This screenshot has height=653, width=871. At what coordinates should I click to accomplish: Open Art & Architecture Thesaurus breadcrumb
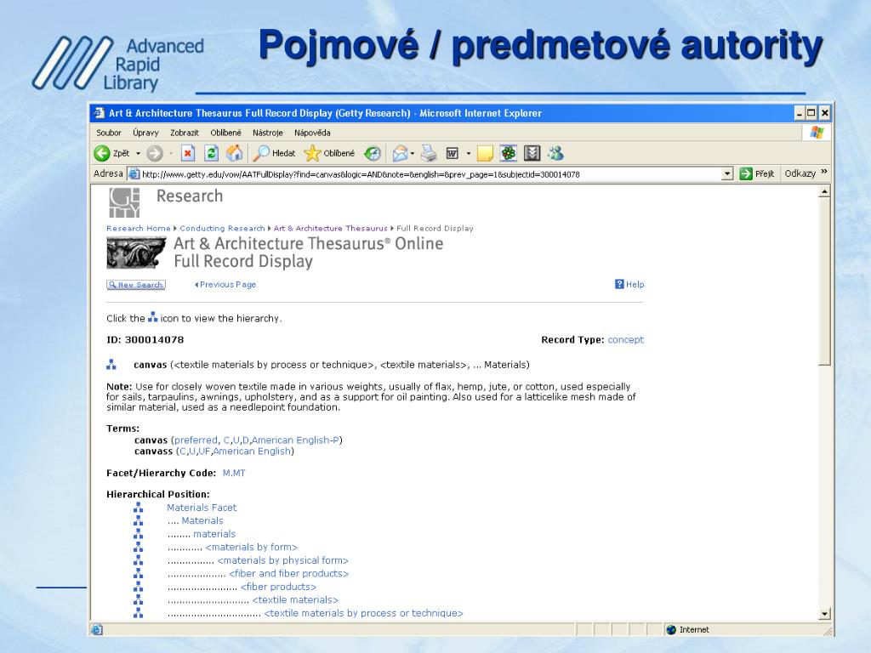[331, 228]
